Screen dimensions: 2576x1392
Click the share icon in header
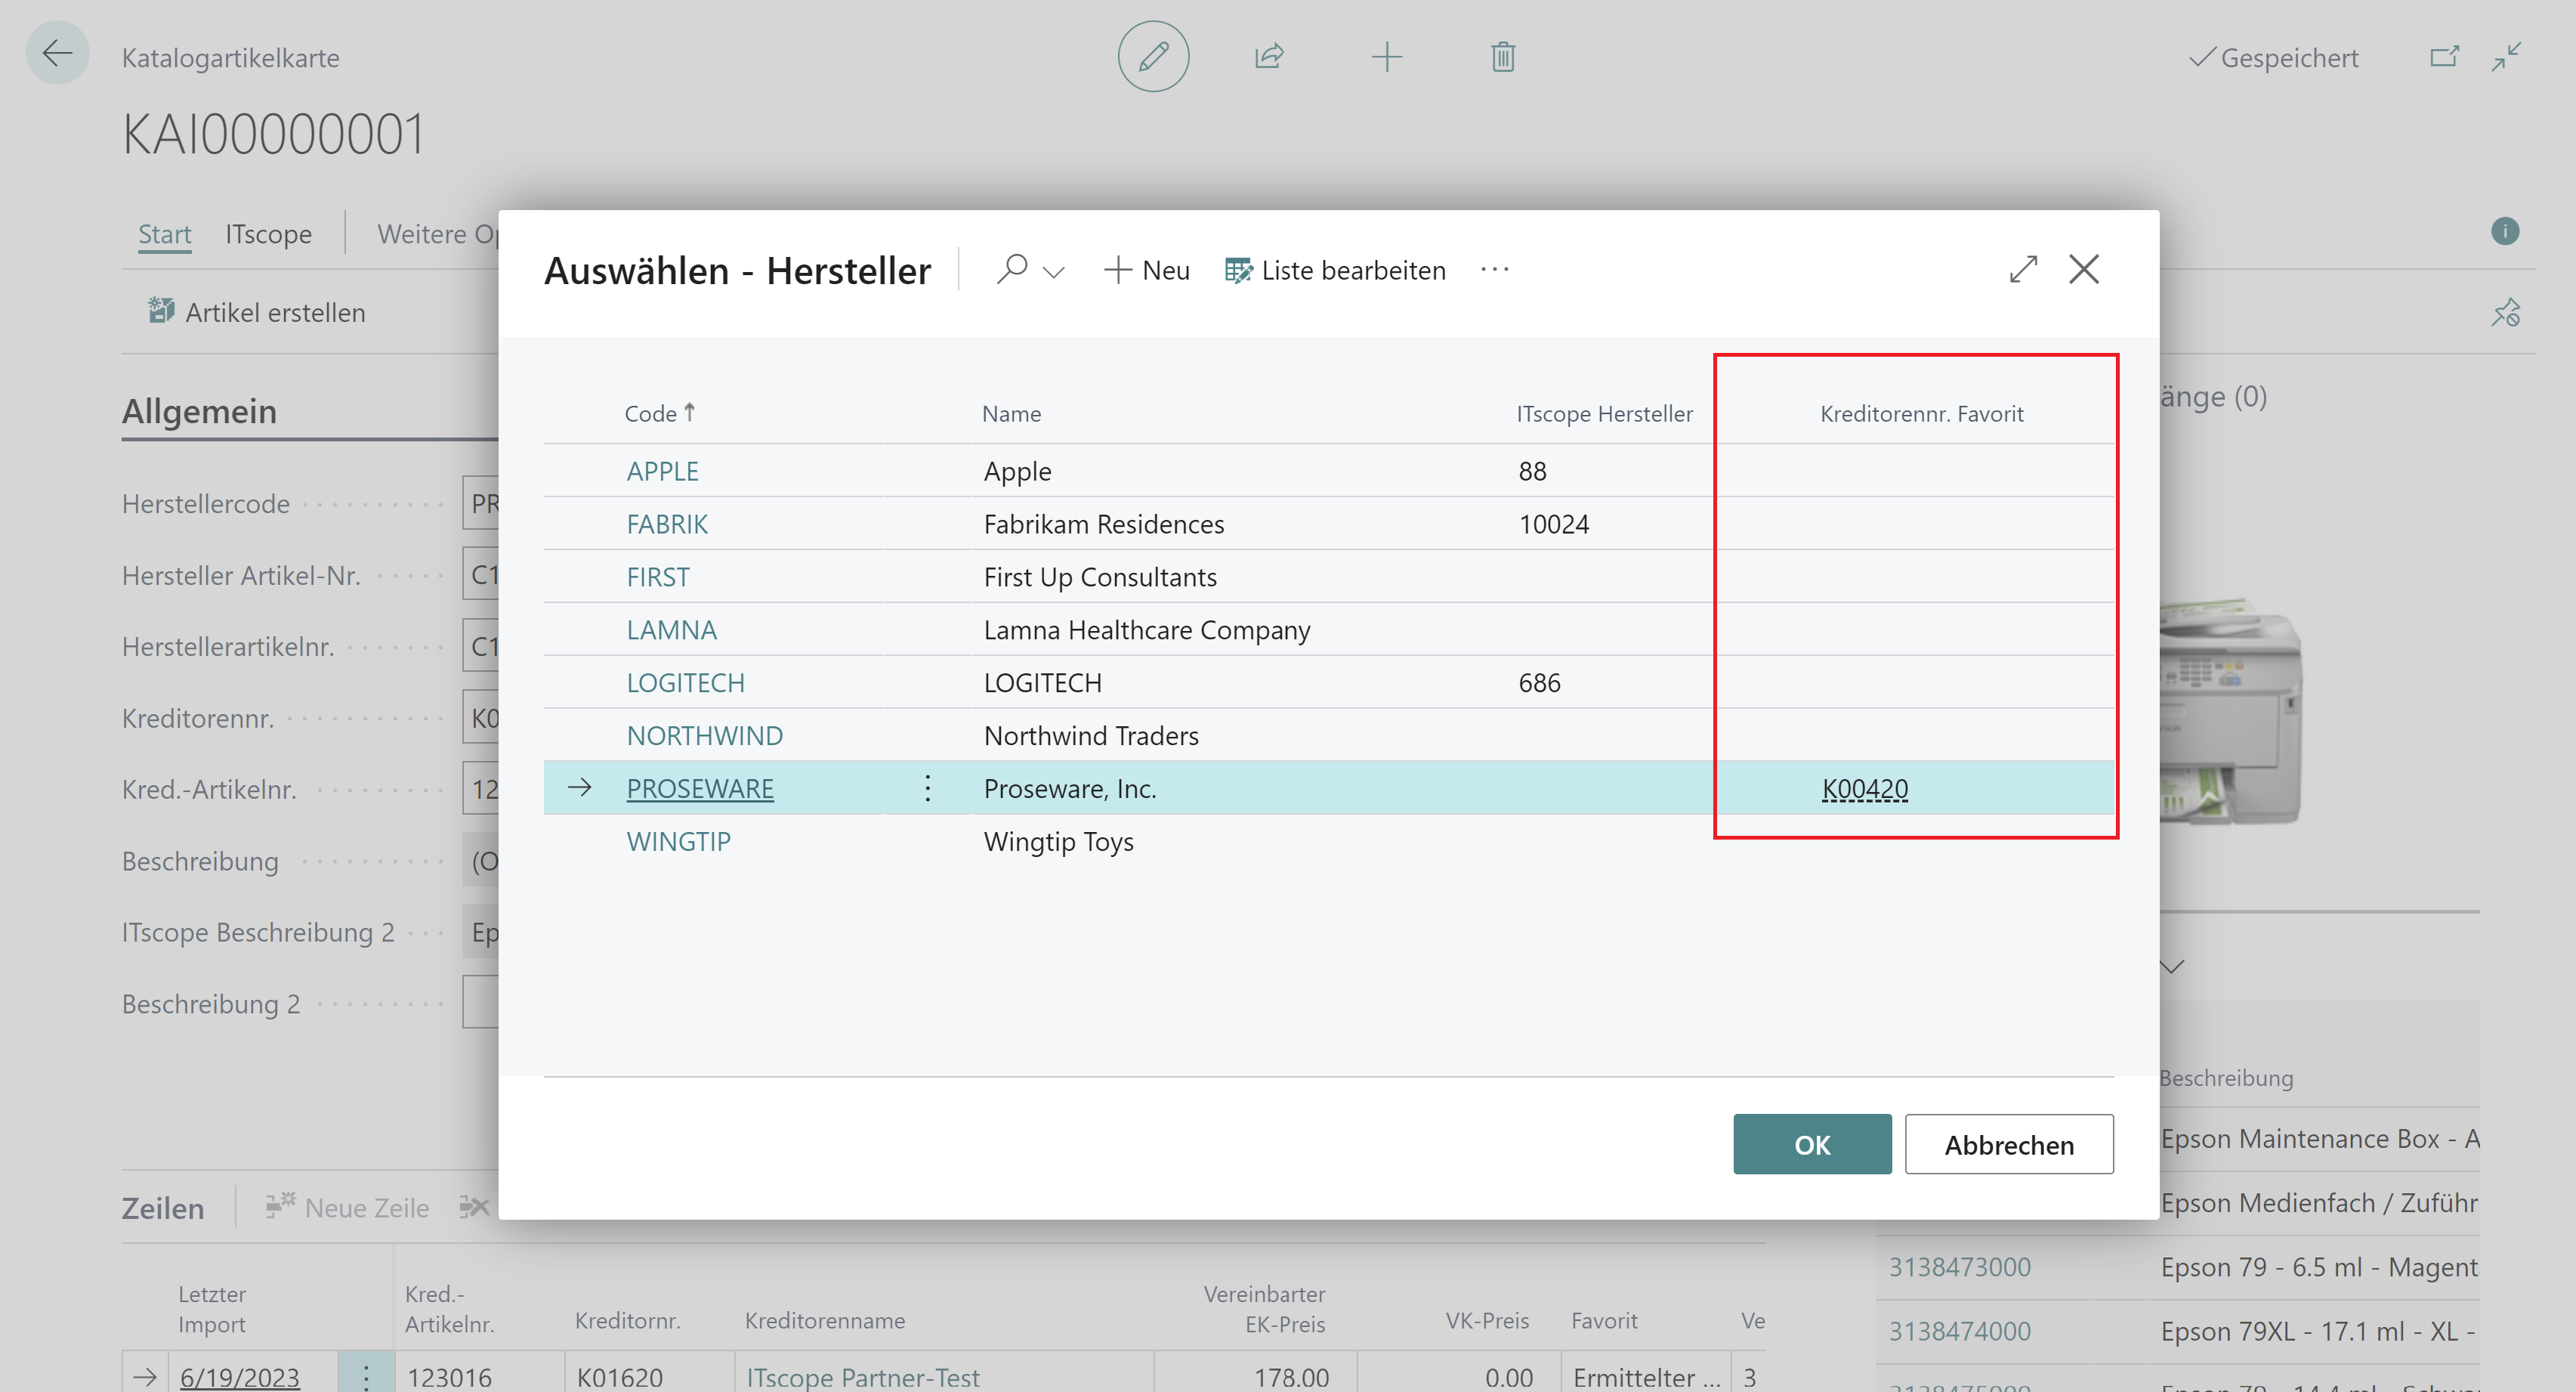pos(1269,57)
